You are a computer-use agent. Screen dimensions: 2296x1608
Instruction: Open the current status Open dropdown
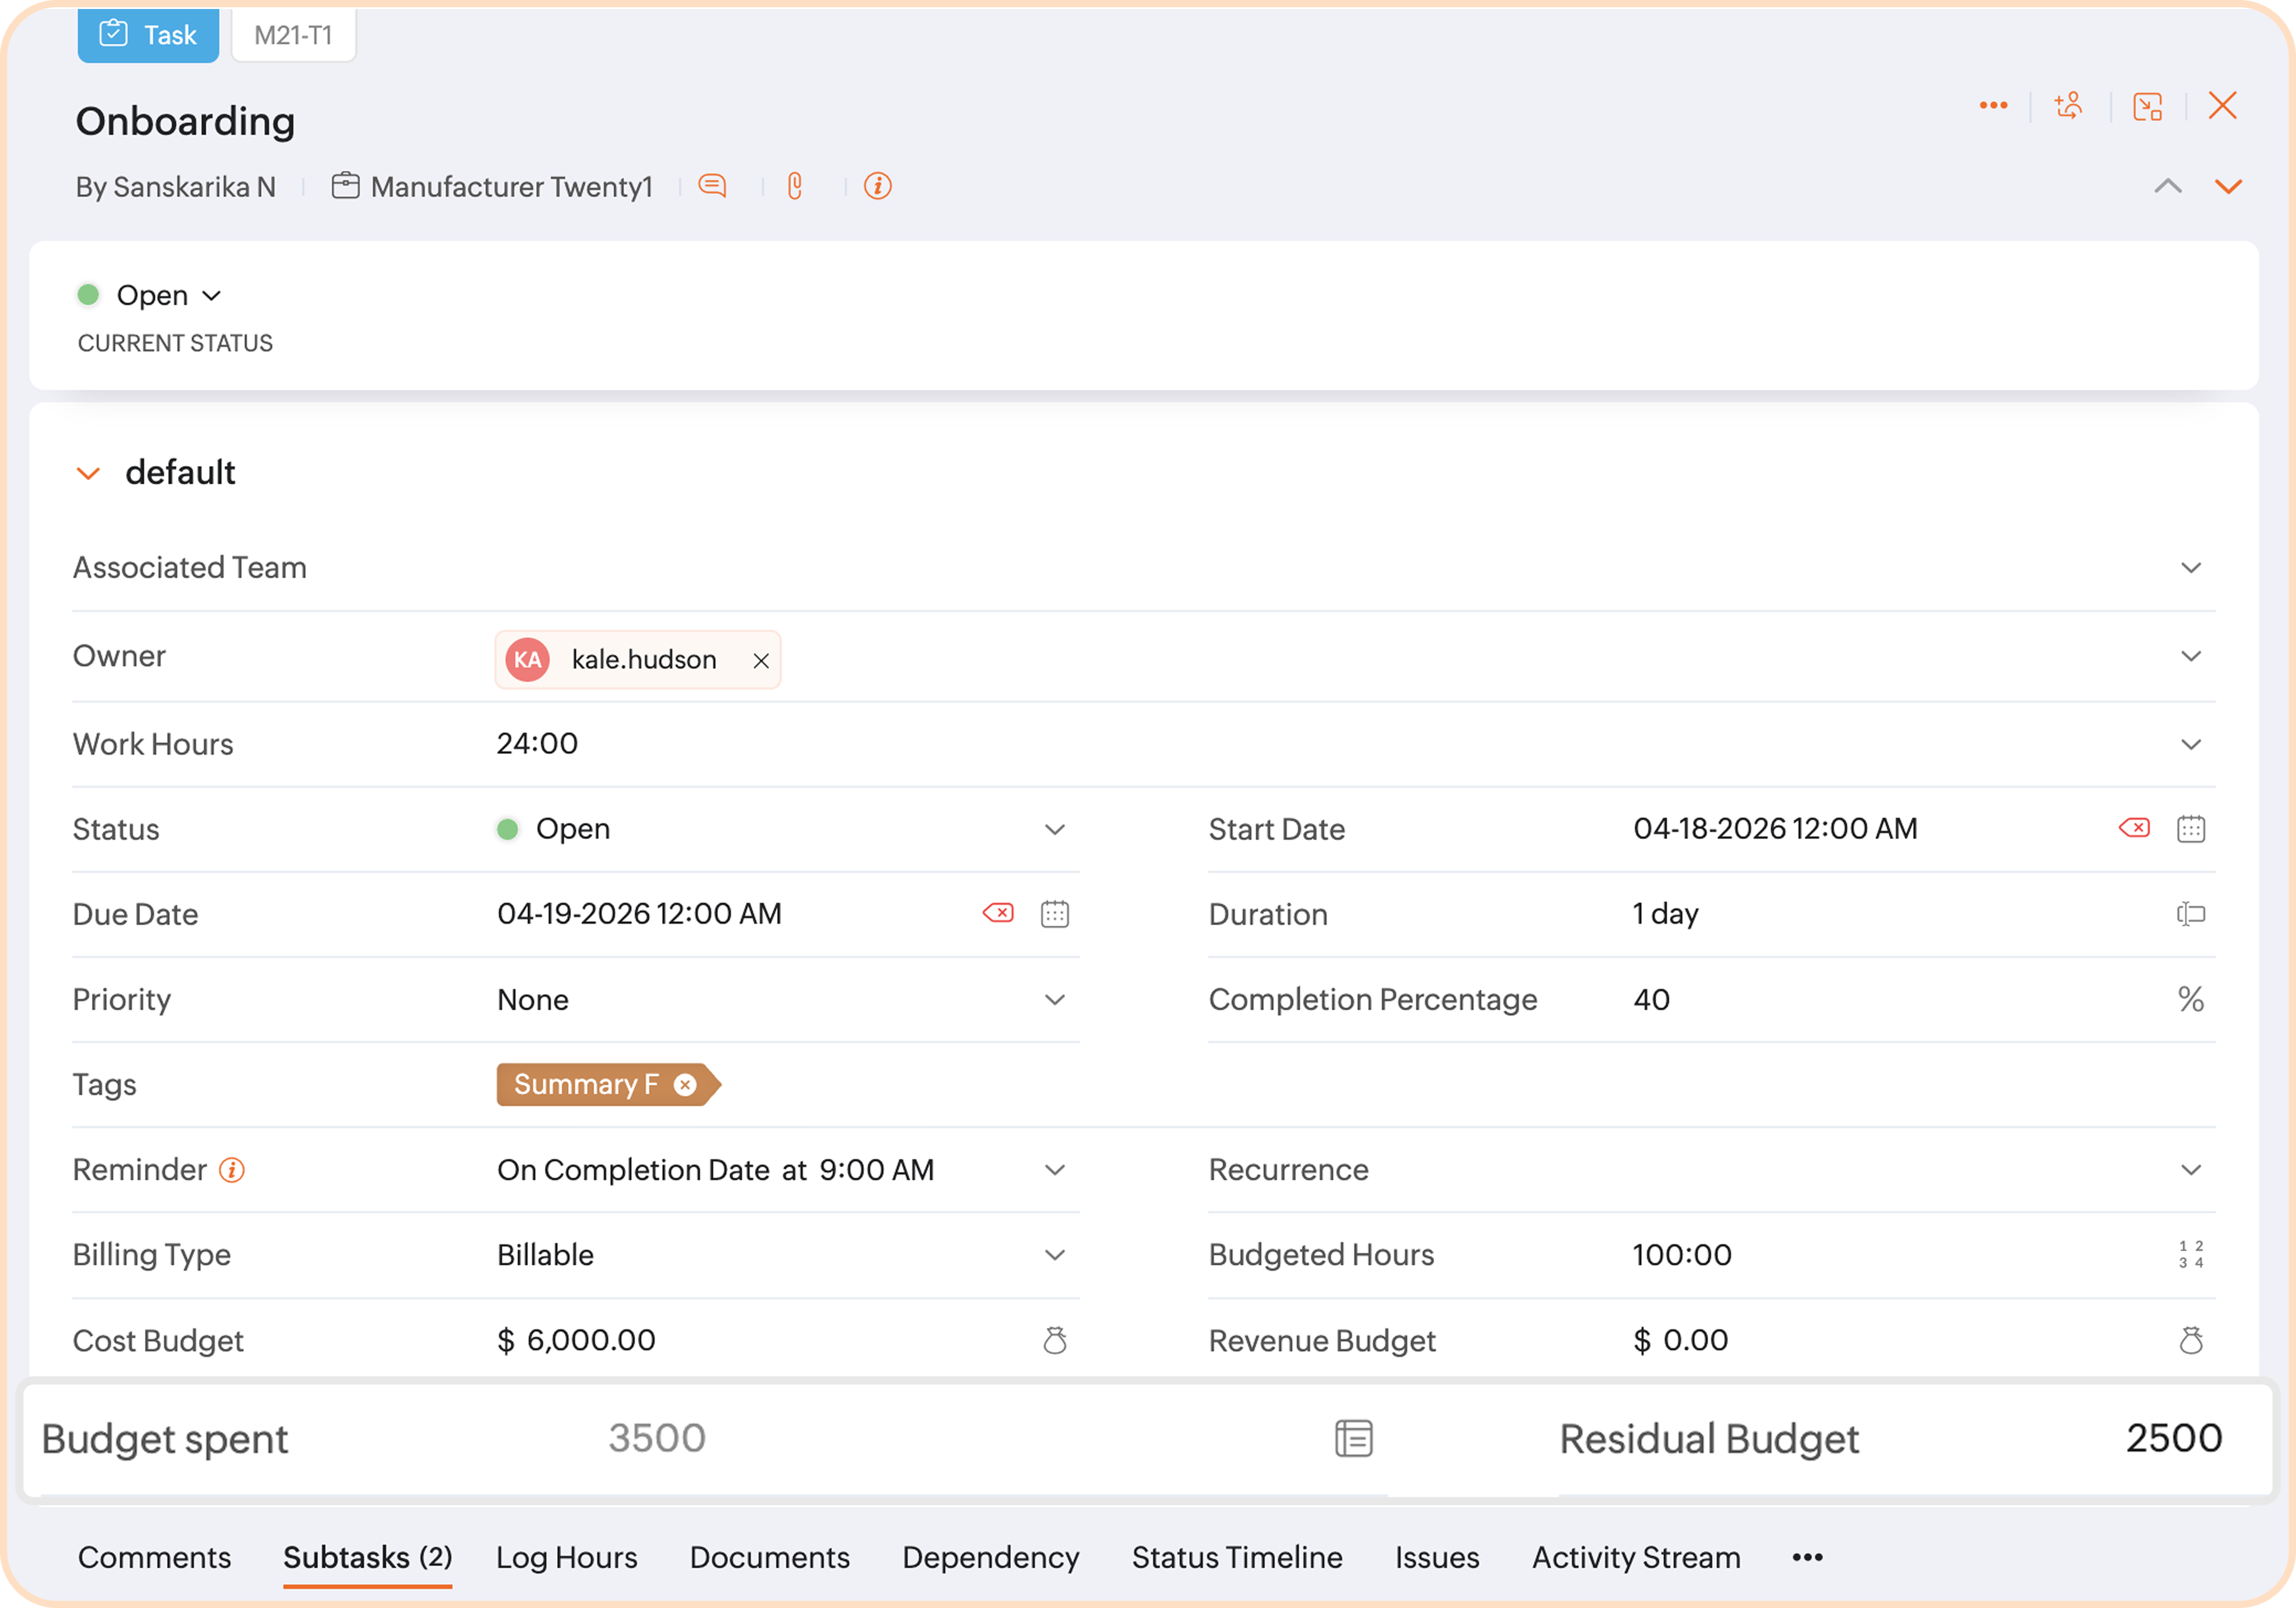point(168,296)
